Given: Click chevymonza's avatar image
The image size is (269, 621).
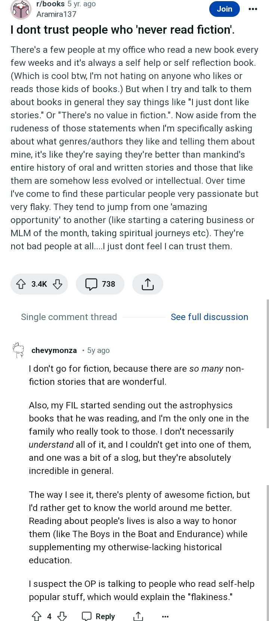Looking at the screenshot, I should pyautogui.click(x=18, y=350).
